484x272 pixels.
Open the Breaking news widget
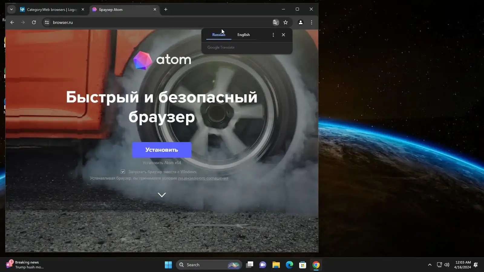[25, 265]
